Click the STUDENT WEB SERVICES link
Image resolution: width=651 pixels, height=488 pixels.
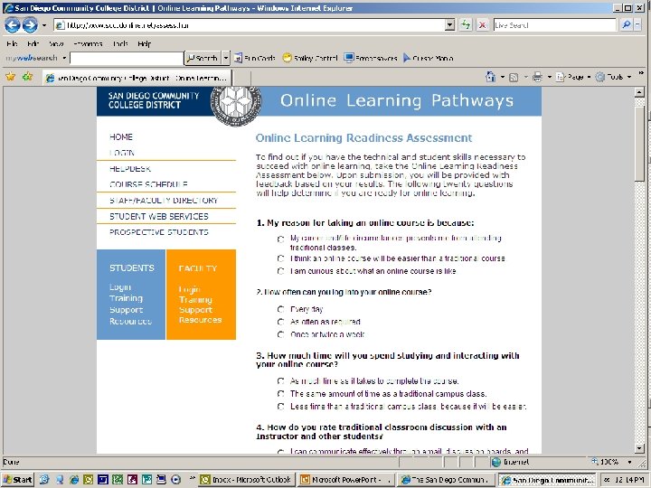(158, 217)
